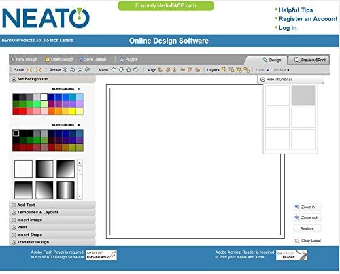Click the first Layers ordering icon
Image resolution: width=340 pixels, height=274 pixels.
pos(224,70)
